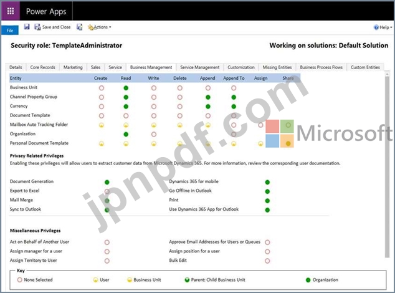This screenshot has height=293, width=395.
Task: Toggle Act on Behalf of Another User
Action: [x=107, y=243]
